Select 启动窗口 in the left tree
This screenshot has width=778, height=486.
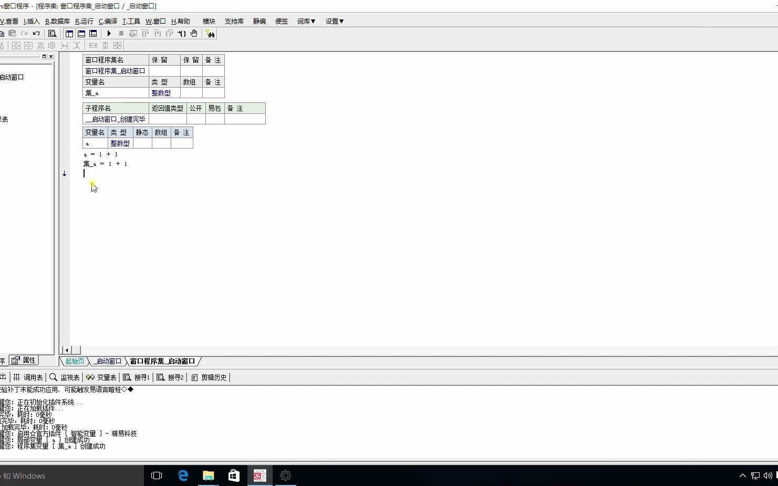pyautogui.click(x=12, y=77)
